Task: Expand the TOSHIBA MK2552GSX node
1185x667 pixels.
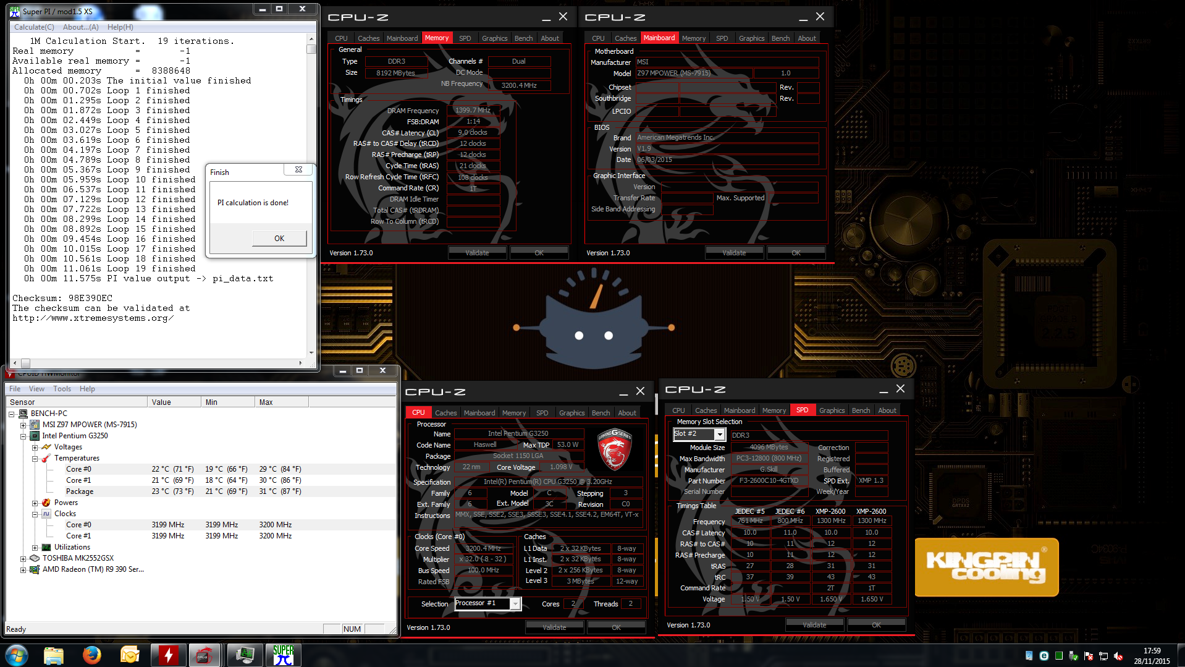Action: coord(23,559)
